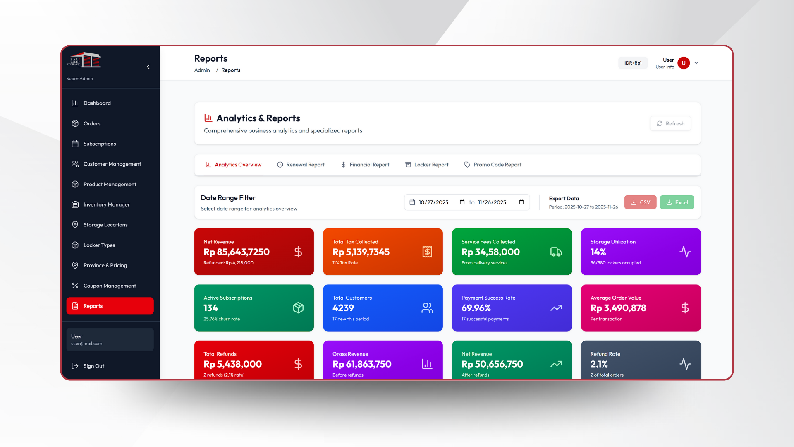This screenshot has width=794, height=447.
Task: Click the Admin breadcrumb link
Action: coord(202,70)
